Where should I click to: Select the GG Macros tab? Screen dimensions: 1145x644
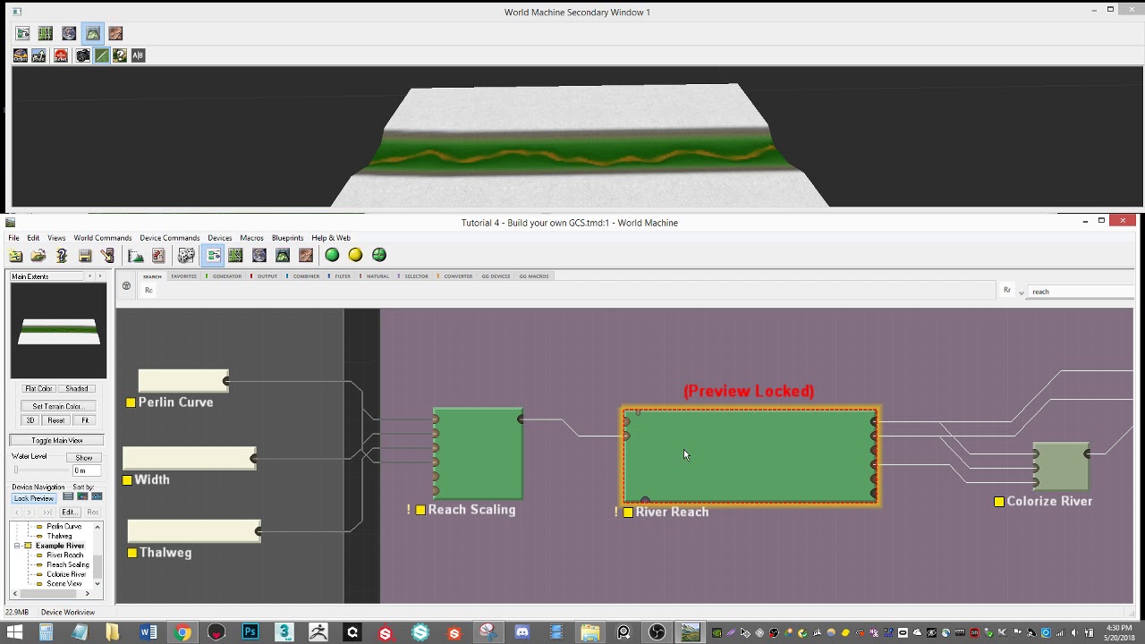(534, 276)
